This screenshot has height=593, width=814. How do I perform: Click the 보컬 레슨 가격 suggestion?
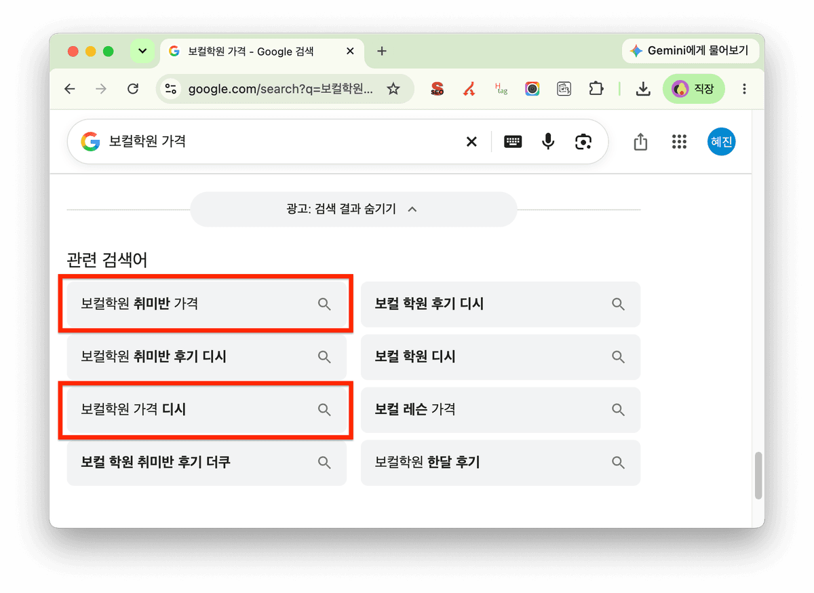tap(501, 410)
